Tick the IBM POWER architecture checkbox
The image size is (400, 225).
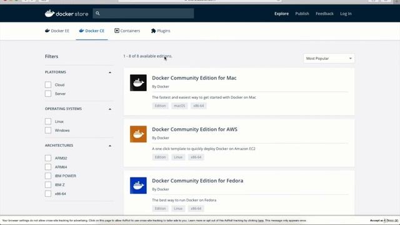pyautogui.click(x=48, y=176)
